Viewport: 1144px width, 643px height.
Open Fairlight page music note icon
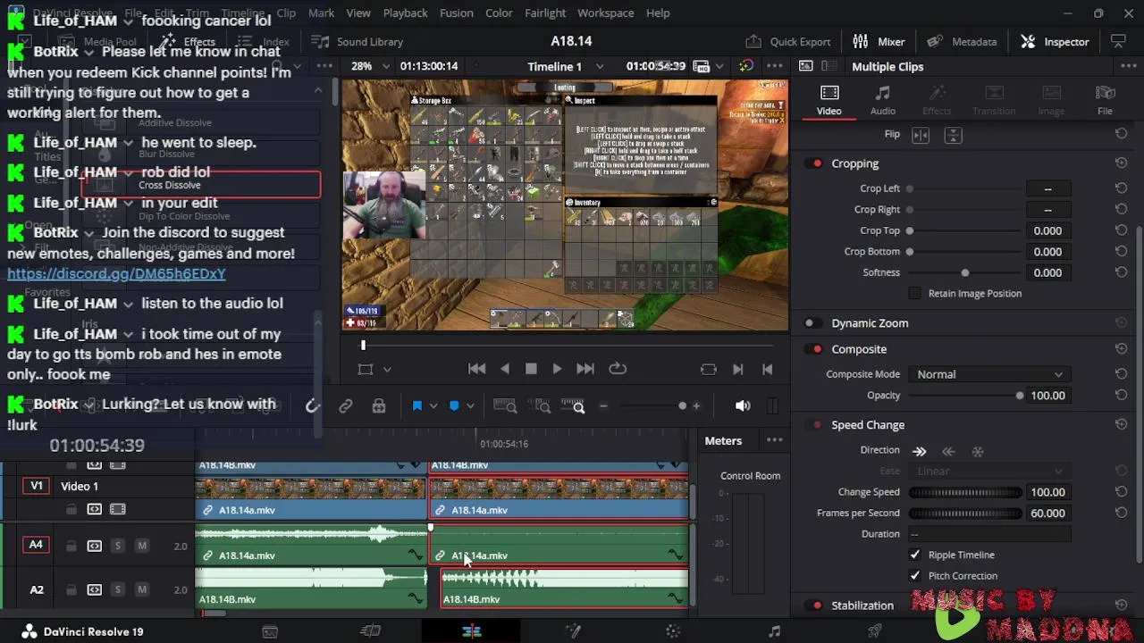click(774, 631)
